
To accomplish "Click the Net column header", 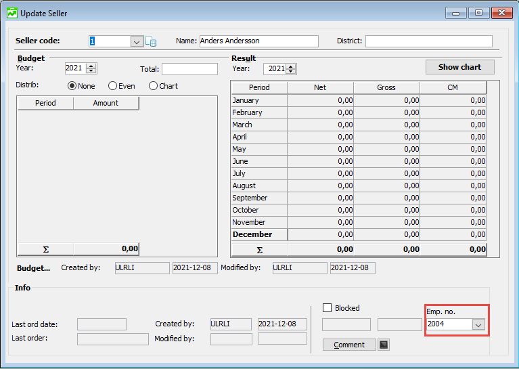I will [x=320, y=87].
